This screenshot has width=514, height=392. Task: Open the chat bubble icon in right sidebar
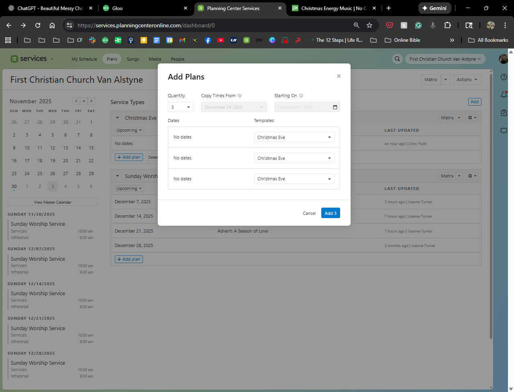504,131
